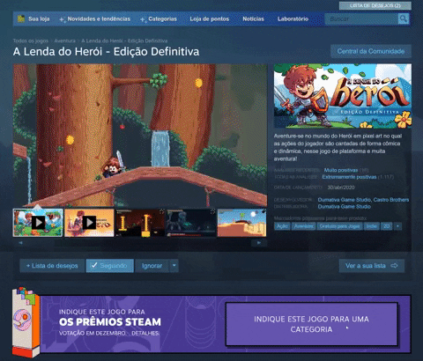
Task: Open Notícias tab
Action: click(253, 19)
